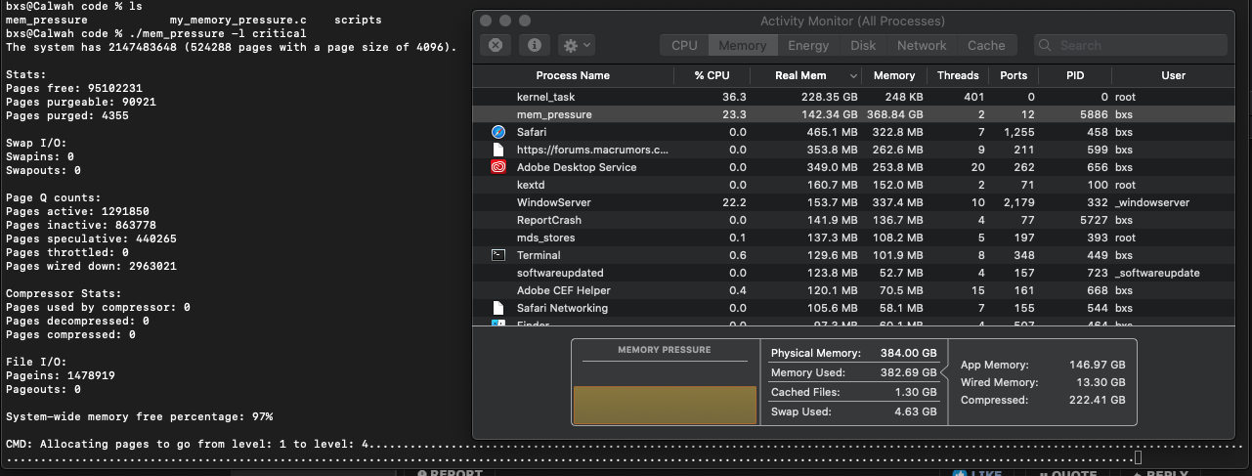This screenshot has width=1252, height=476.
Task: Sort by Threads column header
Action: (x=957, y=75)
